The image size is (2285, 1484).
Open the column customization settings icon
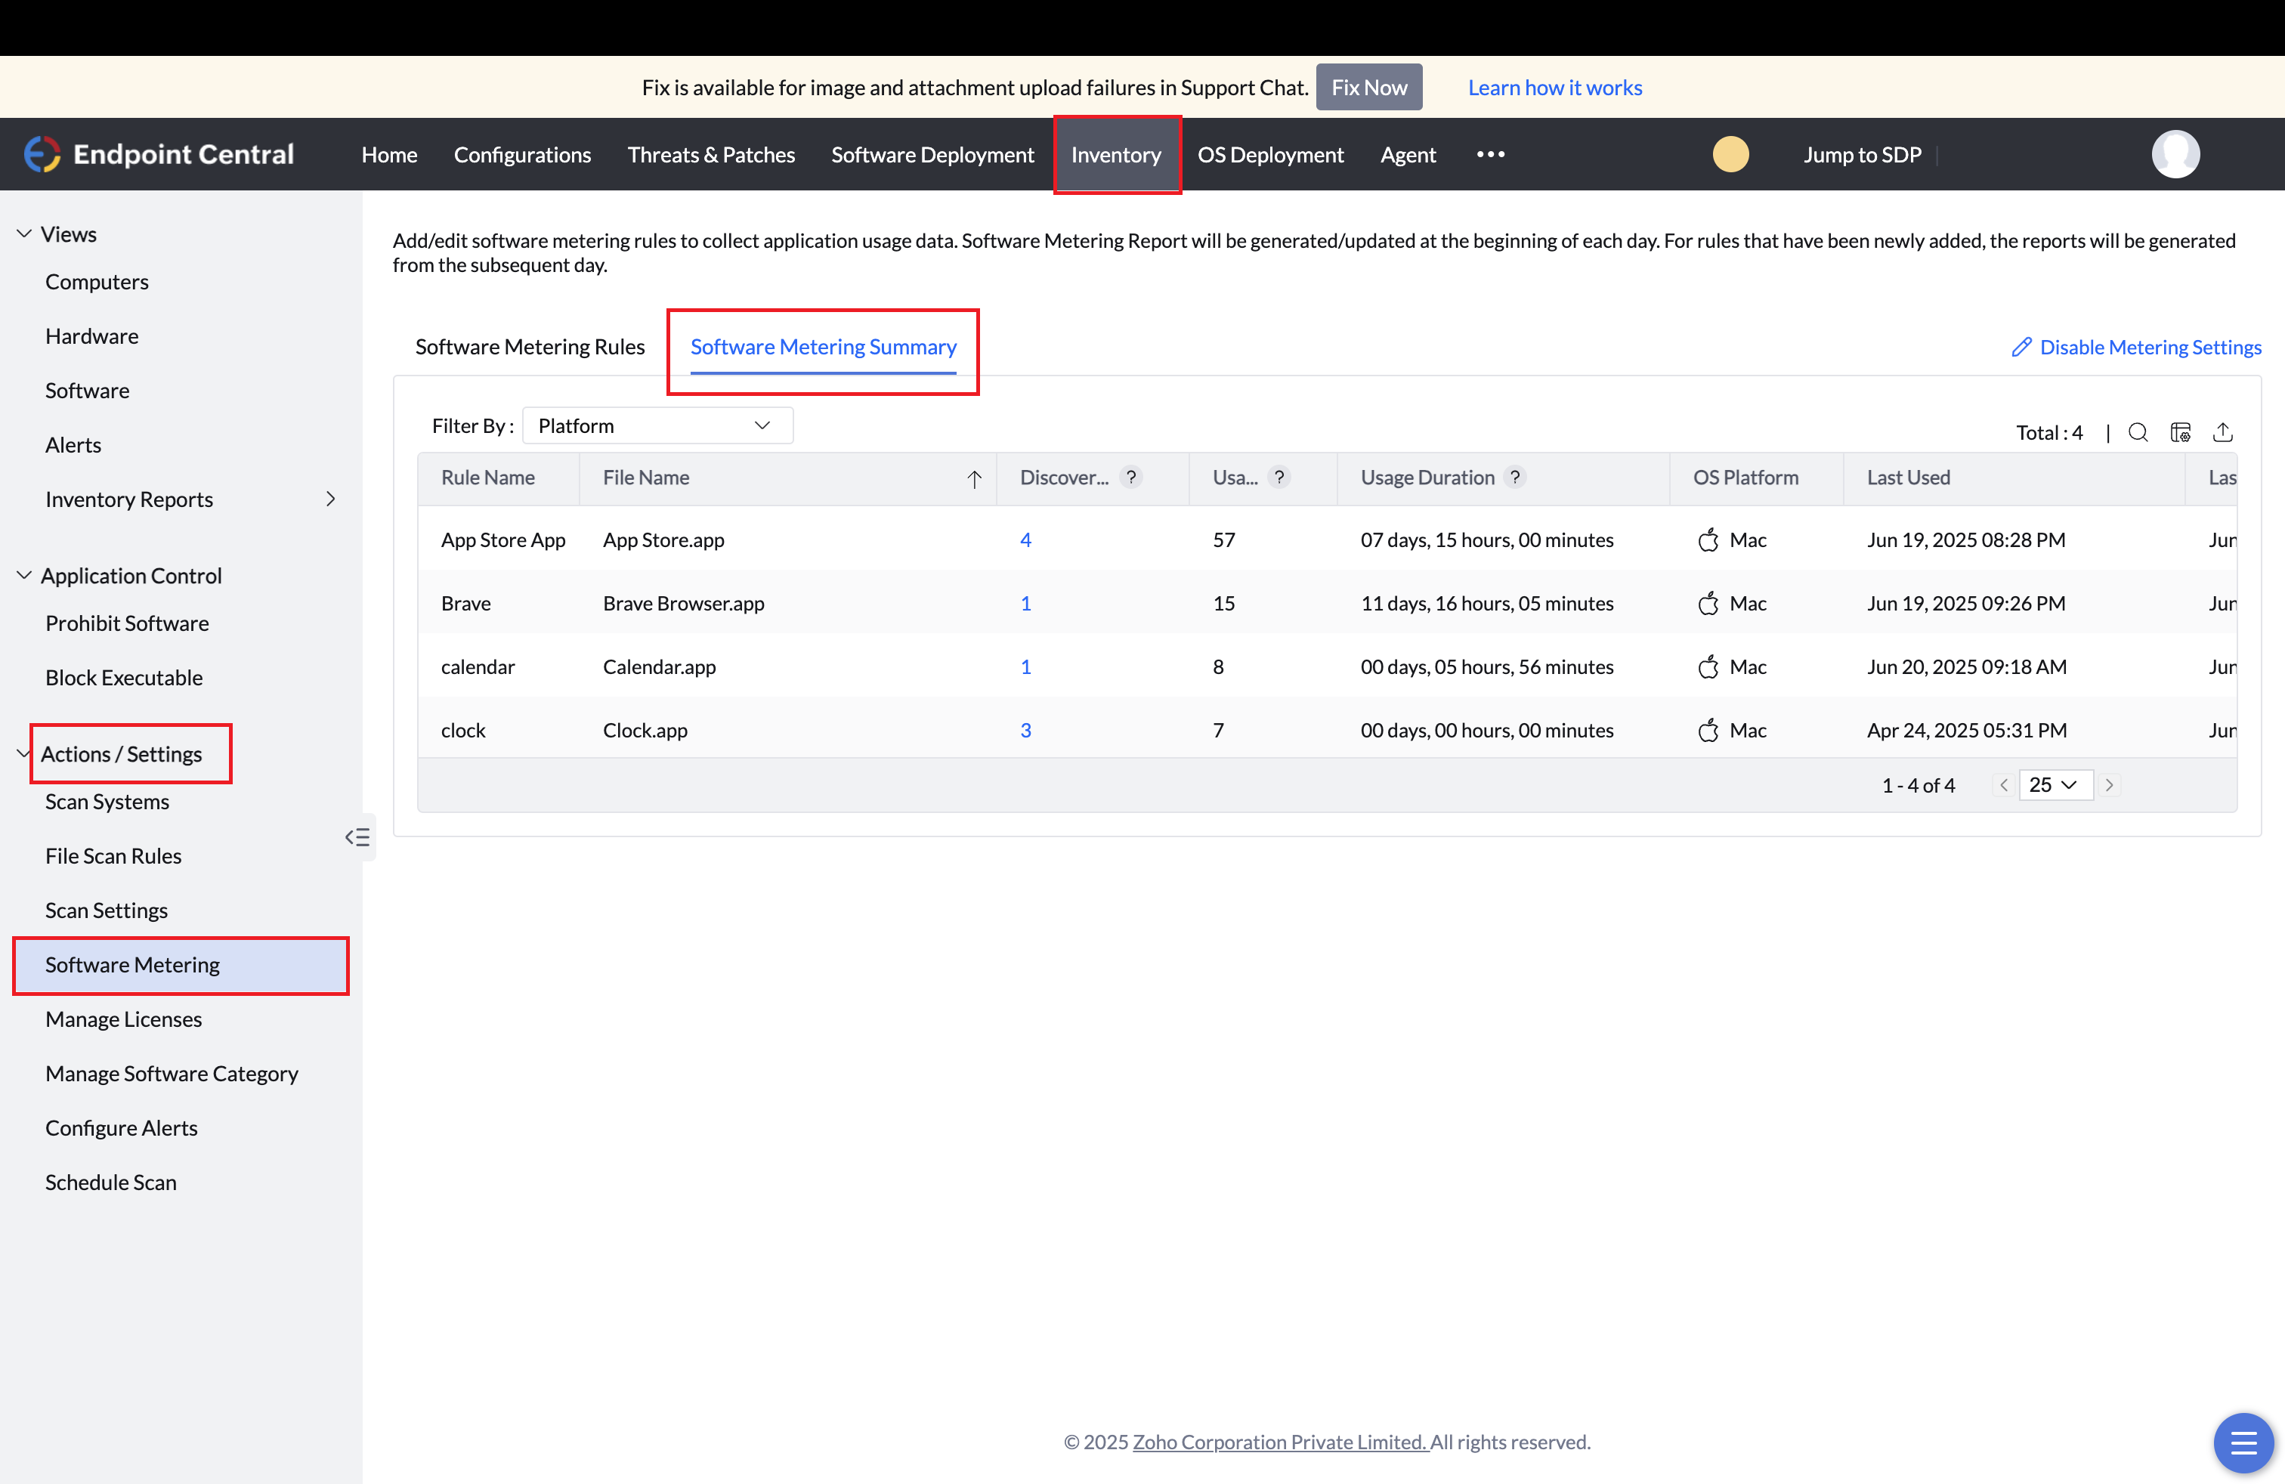2181,432
